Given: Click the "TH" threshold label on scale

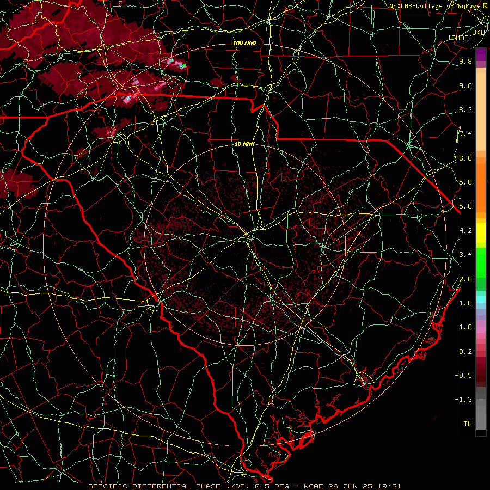Looking at the screenshot, I should pyautogui.click(x=468, y=424).
